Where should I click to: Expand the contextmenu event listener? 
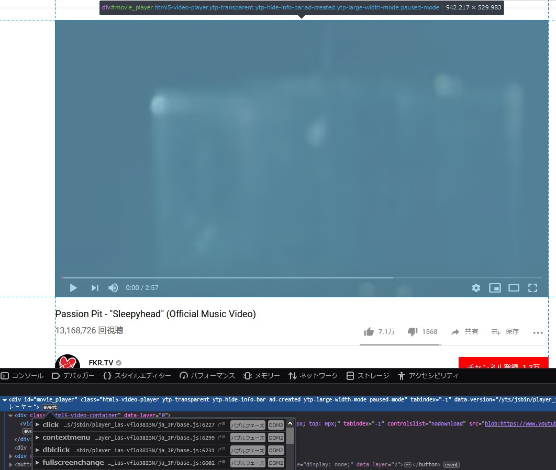point(37,438)
